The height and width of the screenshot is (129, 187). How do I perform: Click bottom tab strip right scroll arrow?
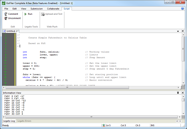[x=180, y=121]
